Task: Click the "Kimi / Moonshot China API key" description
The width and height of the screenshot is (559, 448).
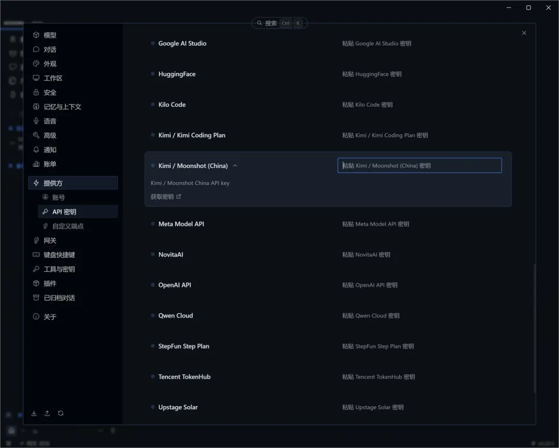Action: [x=190, y=183]
